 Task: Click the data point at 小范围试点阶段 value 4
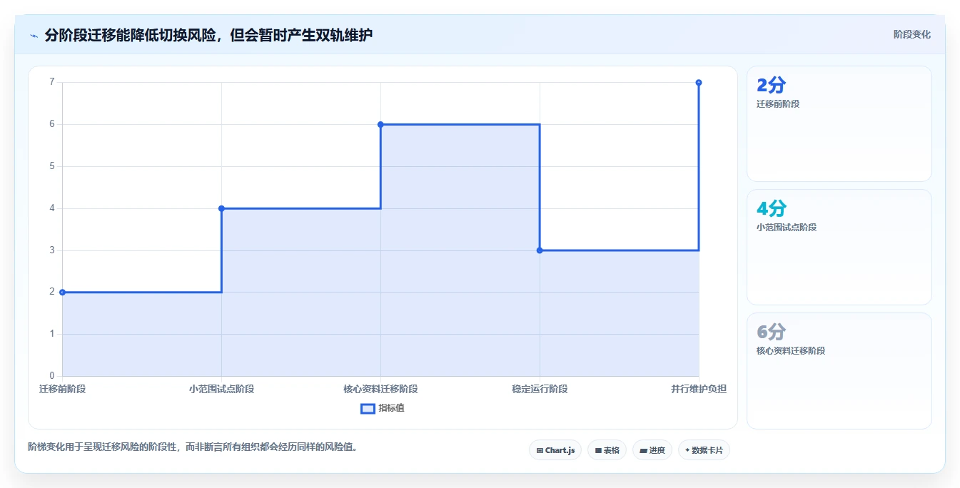tap(221, 208)
